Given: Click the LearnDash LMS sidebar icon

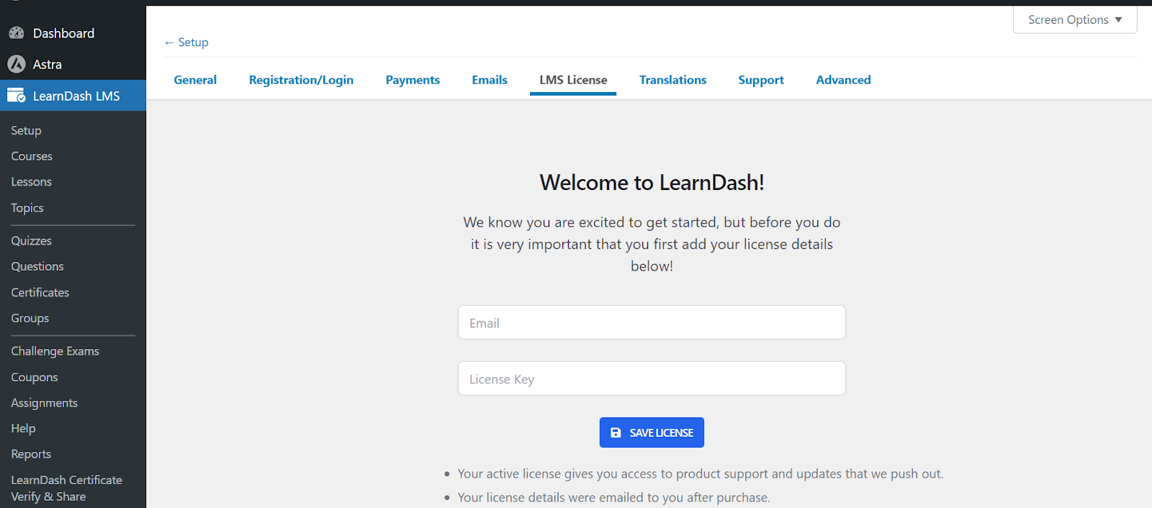Looking at the screenshot, I should pyautogui.click(x=17, y=96).
